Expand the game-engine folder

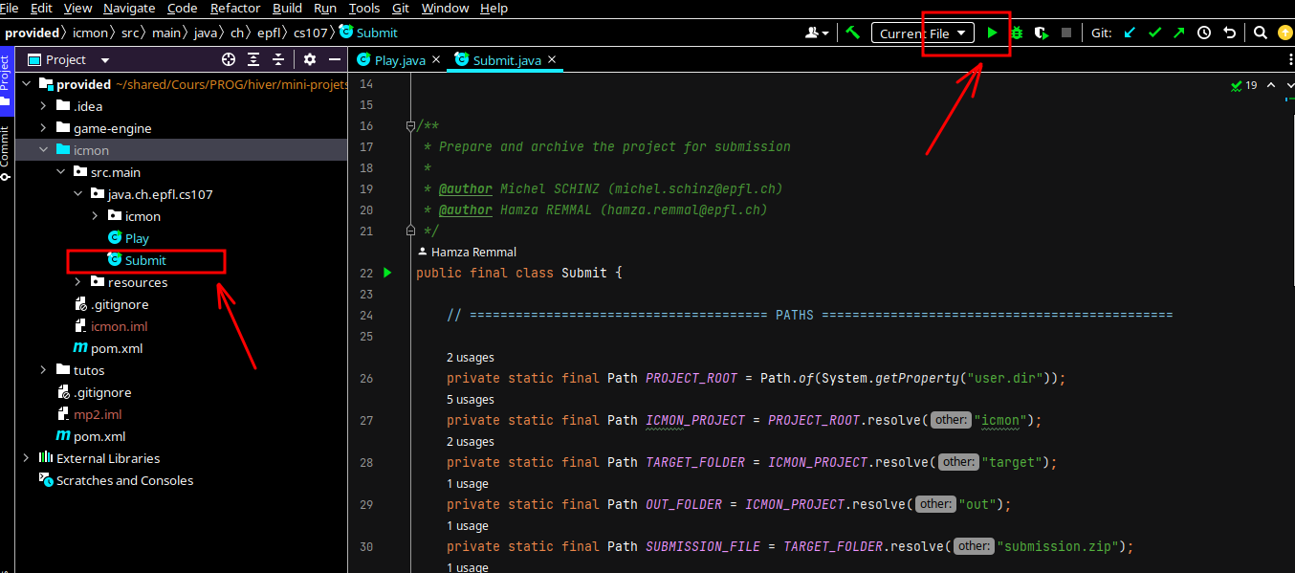tap(44, 128)
